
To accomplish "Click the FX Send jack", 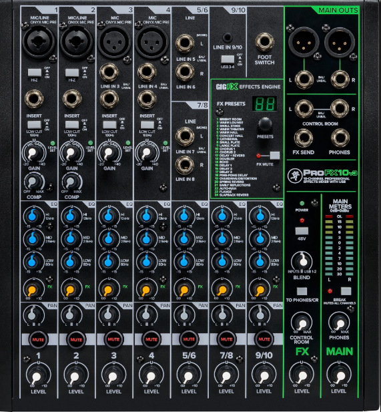I will (x=304, y=138).
